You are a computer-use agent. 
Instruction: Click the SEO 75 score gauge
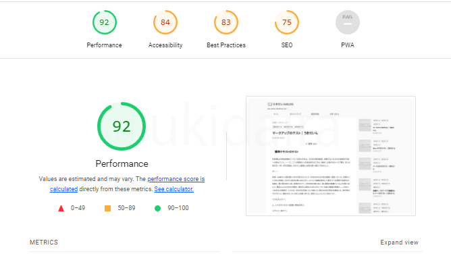point(287,22)
